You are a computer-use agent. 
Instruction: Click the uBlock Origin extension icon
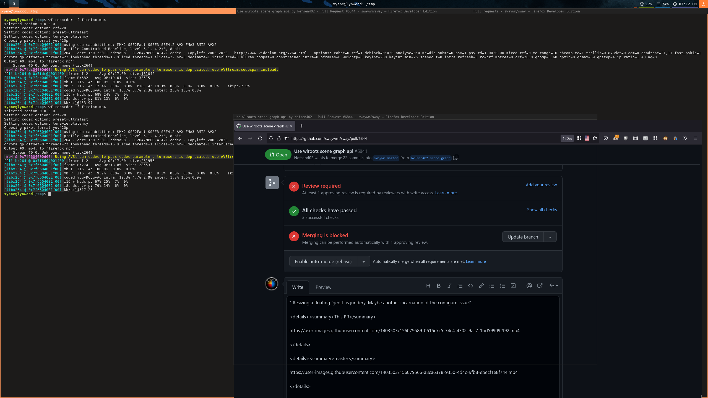point(626,138)
